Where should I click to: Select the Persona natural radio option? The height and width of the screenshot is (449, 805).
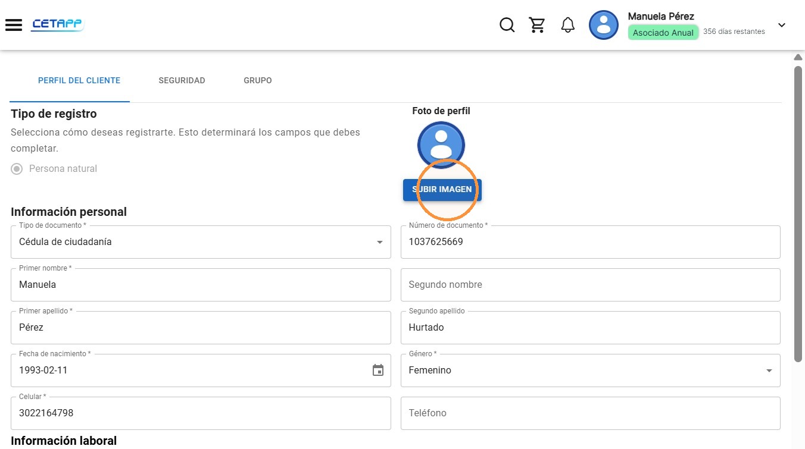(x=17, y=169)
